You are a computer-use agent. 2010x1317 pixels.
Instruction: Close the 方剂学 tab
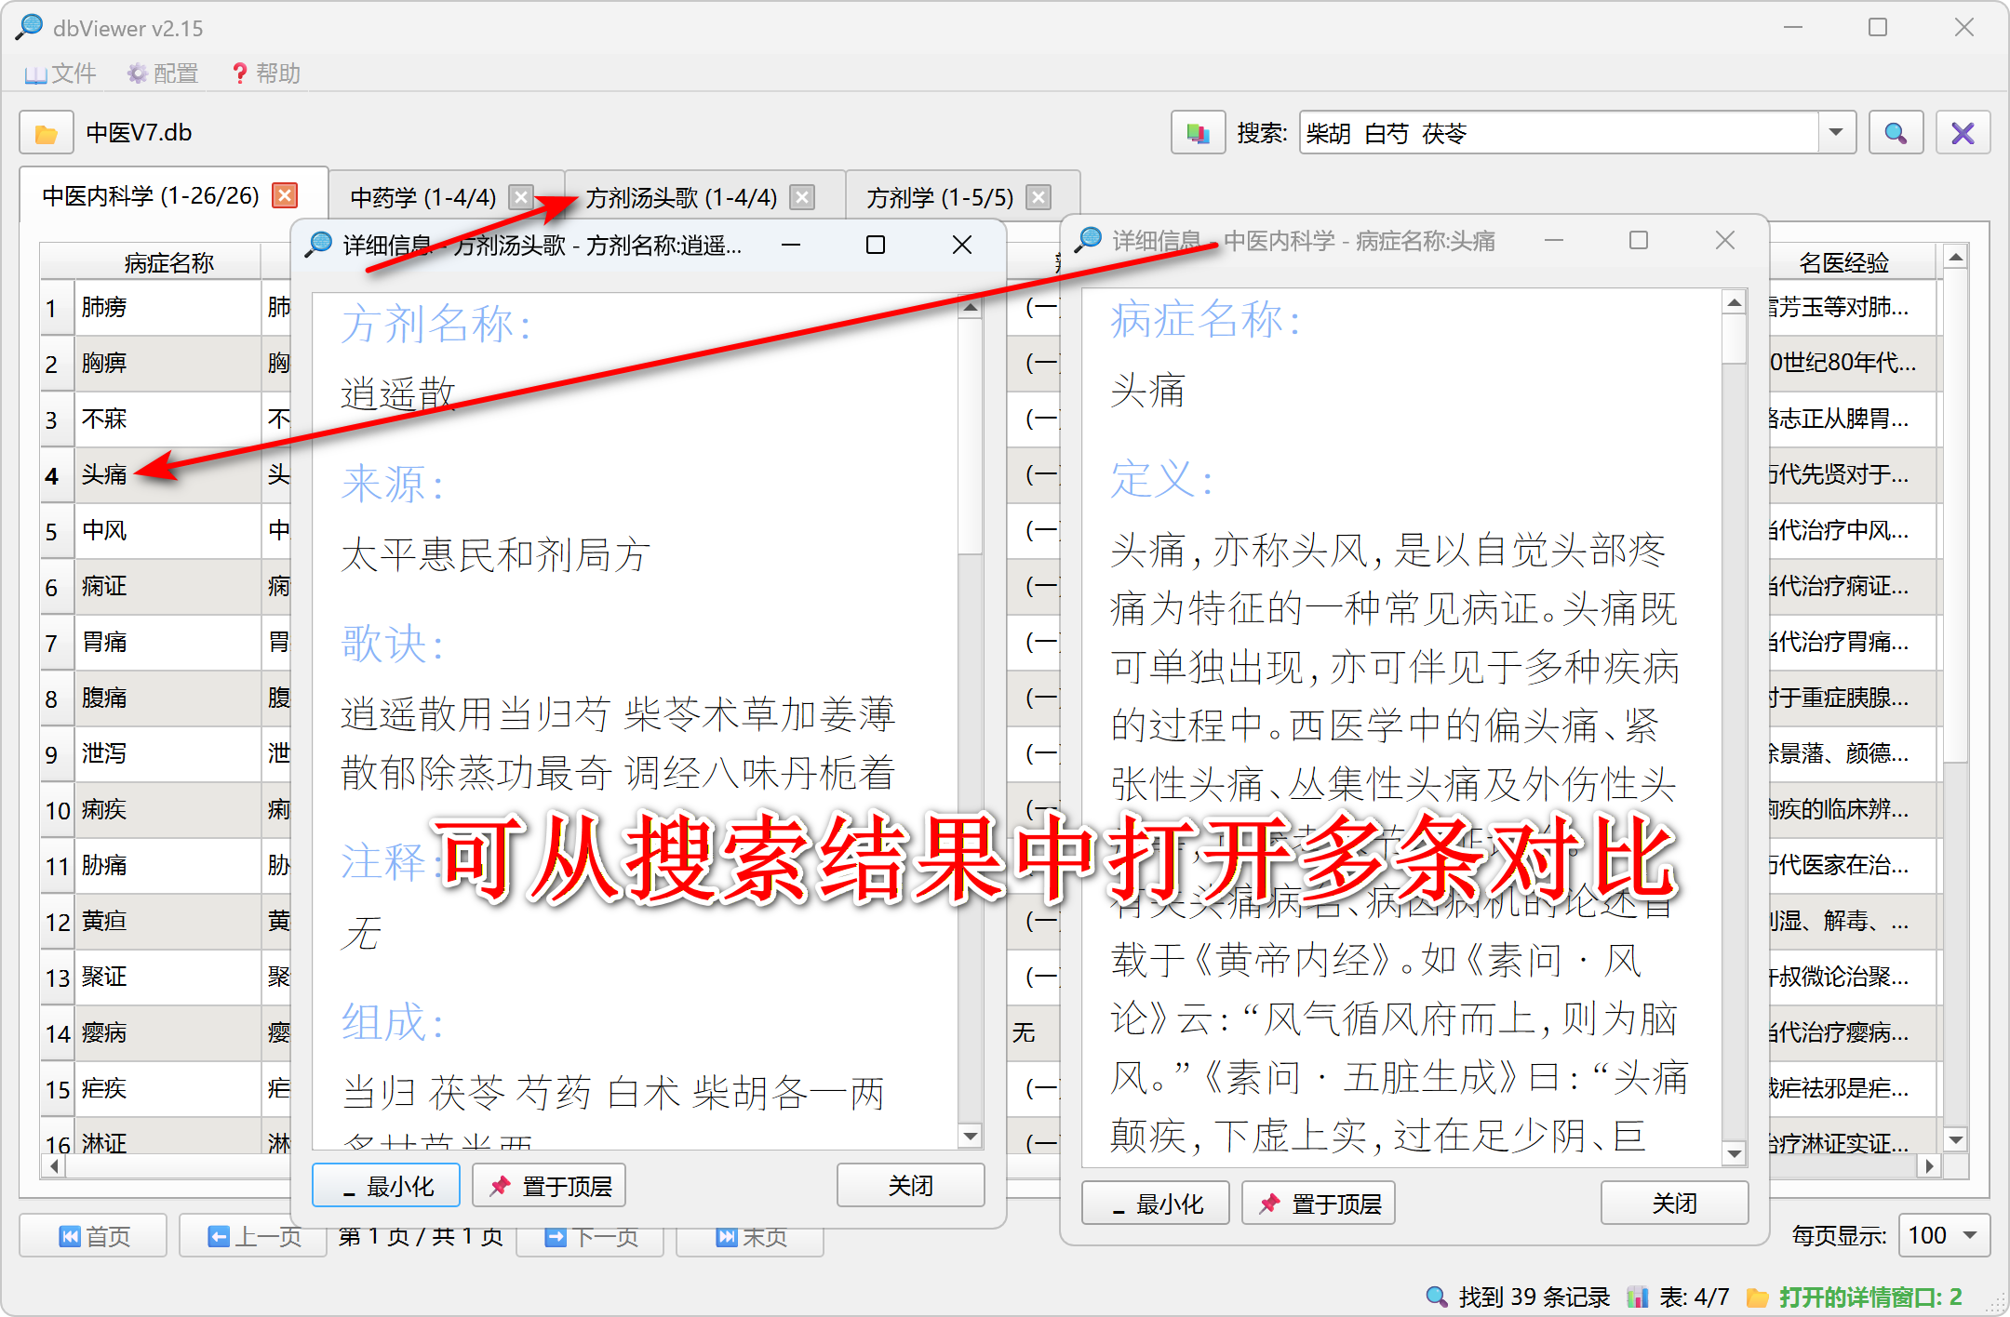pos(1038,197)
